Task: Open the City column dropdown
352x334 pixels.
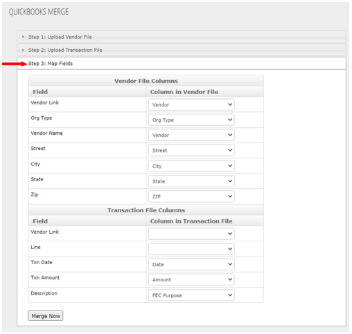Action: [x=191, y=166]
